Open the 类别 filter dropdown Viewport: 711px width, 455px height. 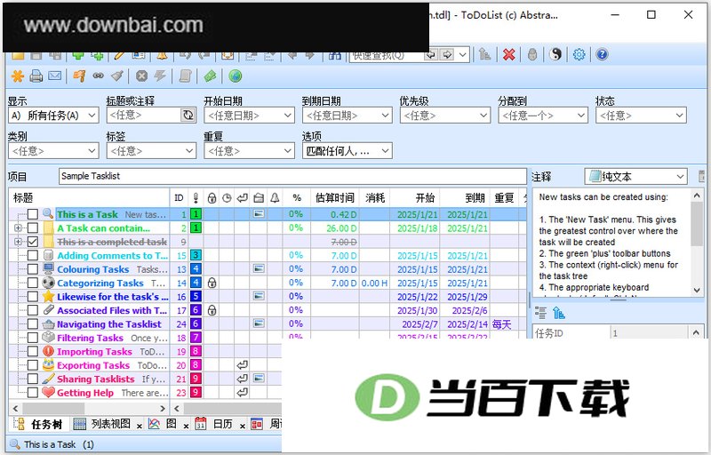pos(53,151)
